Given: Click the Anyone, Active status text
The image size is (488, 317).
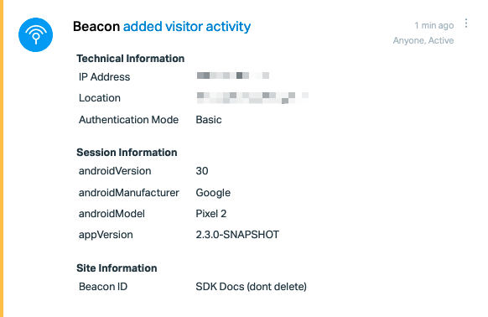Looking at the screenshot, I should click(x=423, y=40).
